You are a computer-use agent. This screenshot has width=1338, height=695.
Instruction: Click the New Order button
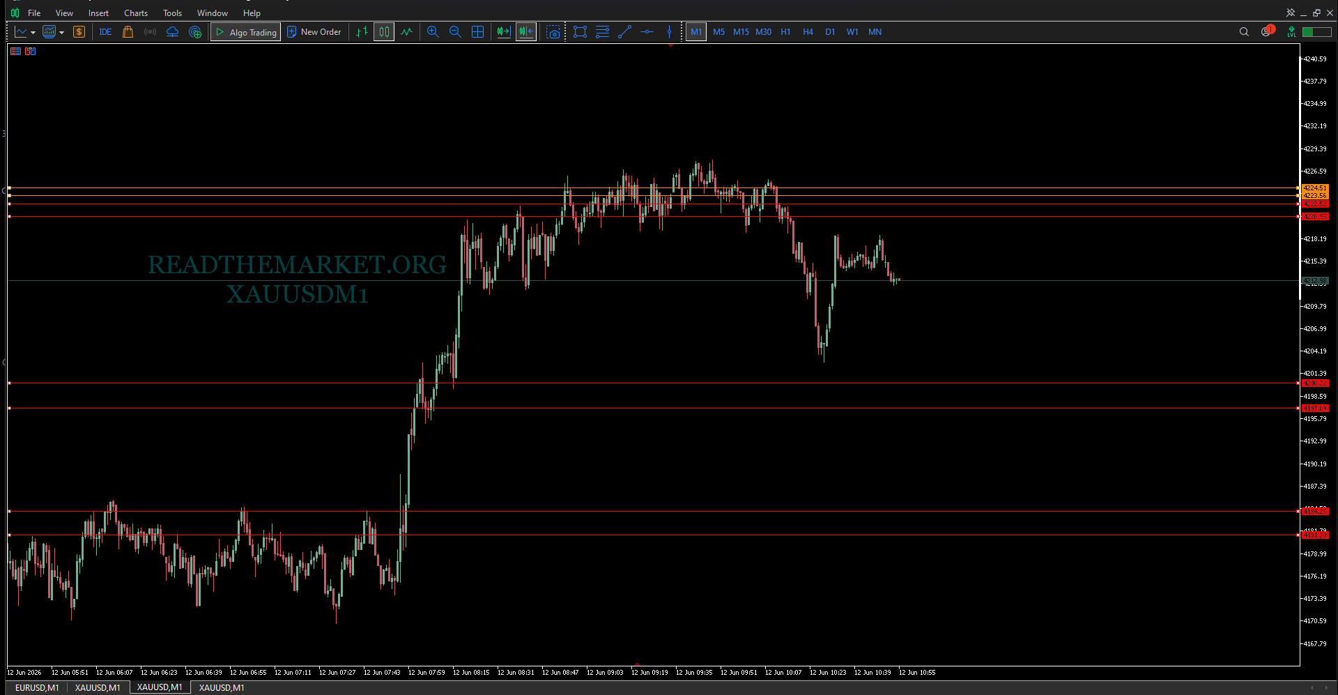coord(314,32)
